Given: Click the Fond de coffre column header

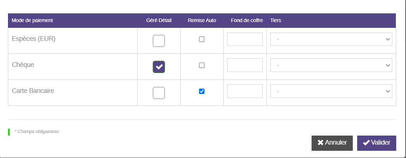Looking at the screenshot, I should pyautogui.click(x=247, y=21).
